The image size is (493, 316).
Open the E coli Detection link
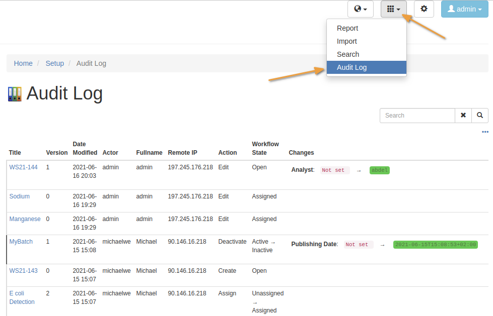(x=22, y=297)
